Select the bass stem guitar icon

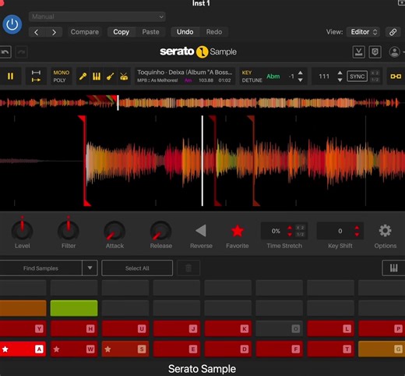click(110, 76)
